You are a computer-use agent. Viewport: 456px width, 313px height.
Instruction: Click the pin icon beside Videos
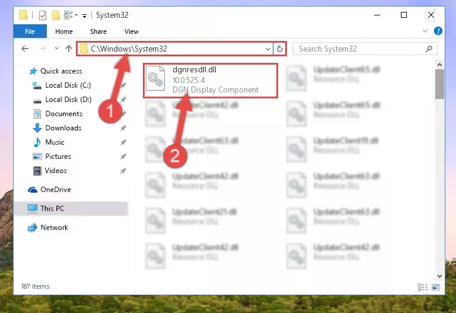pyautogui.click(x=123, y=171)
